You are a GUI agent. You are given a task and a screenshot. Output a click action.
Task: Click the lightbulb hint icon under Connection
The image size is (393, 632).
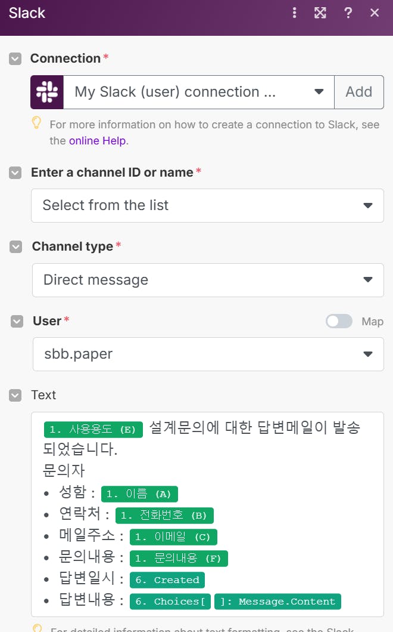pos(37,124)
